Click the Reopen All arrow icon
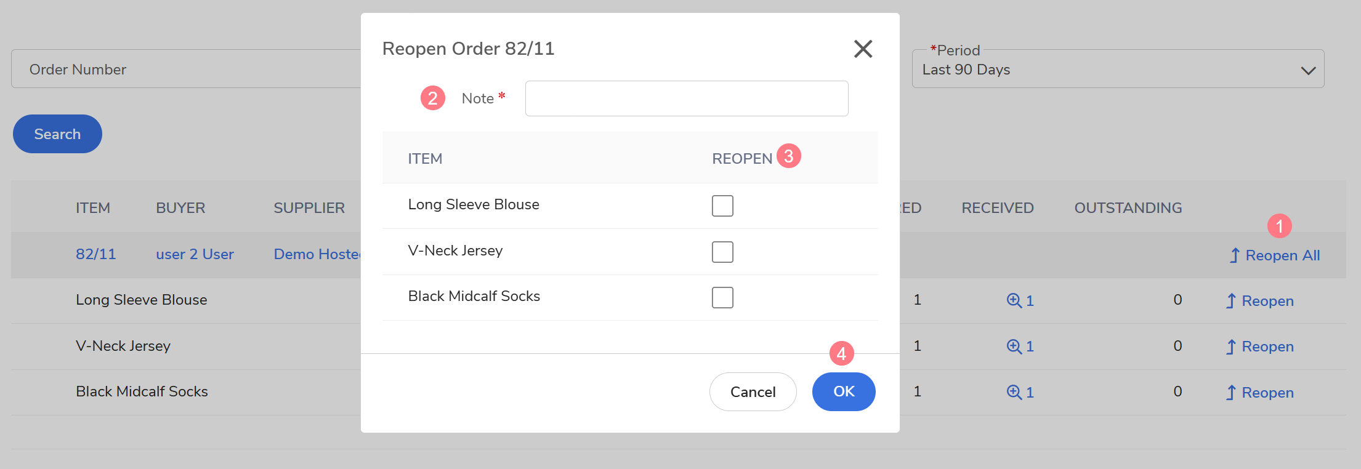The height and width of the screenshot is (469, 1361). [1235, 255]
